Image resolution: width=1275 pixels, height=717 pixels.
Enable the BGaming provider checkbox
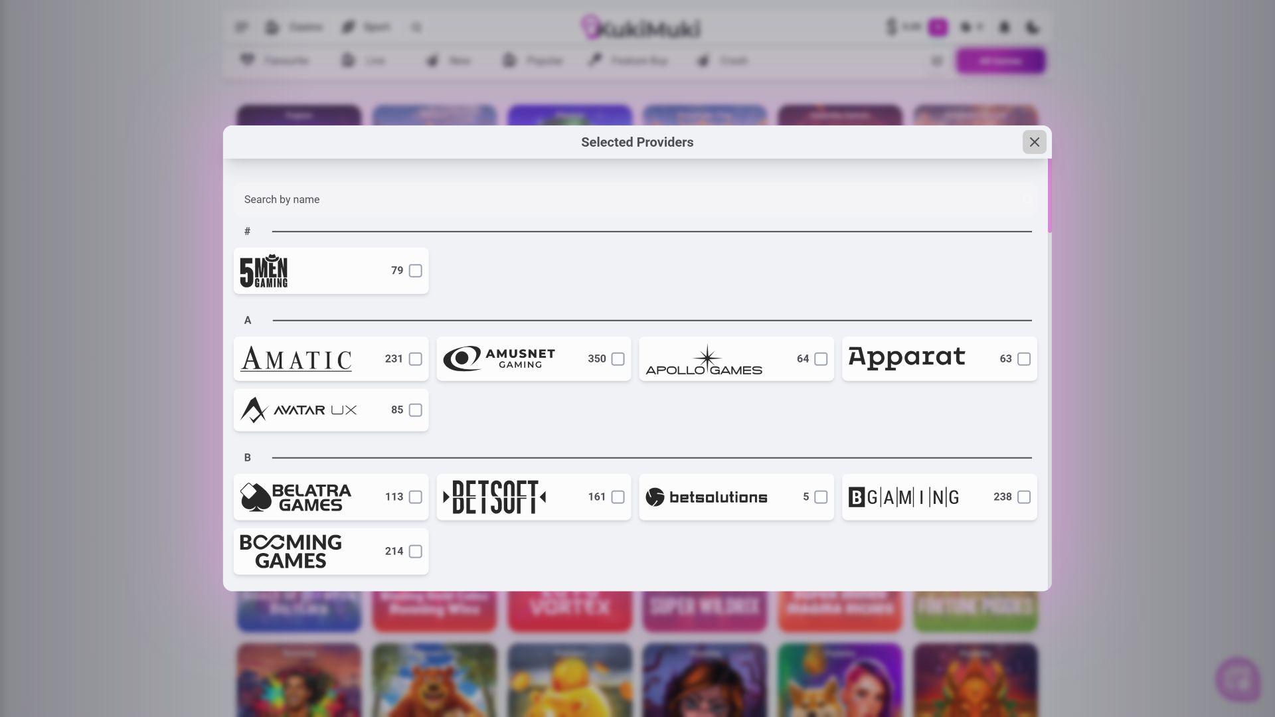1024,497
